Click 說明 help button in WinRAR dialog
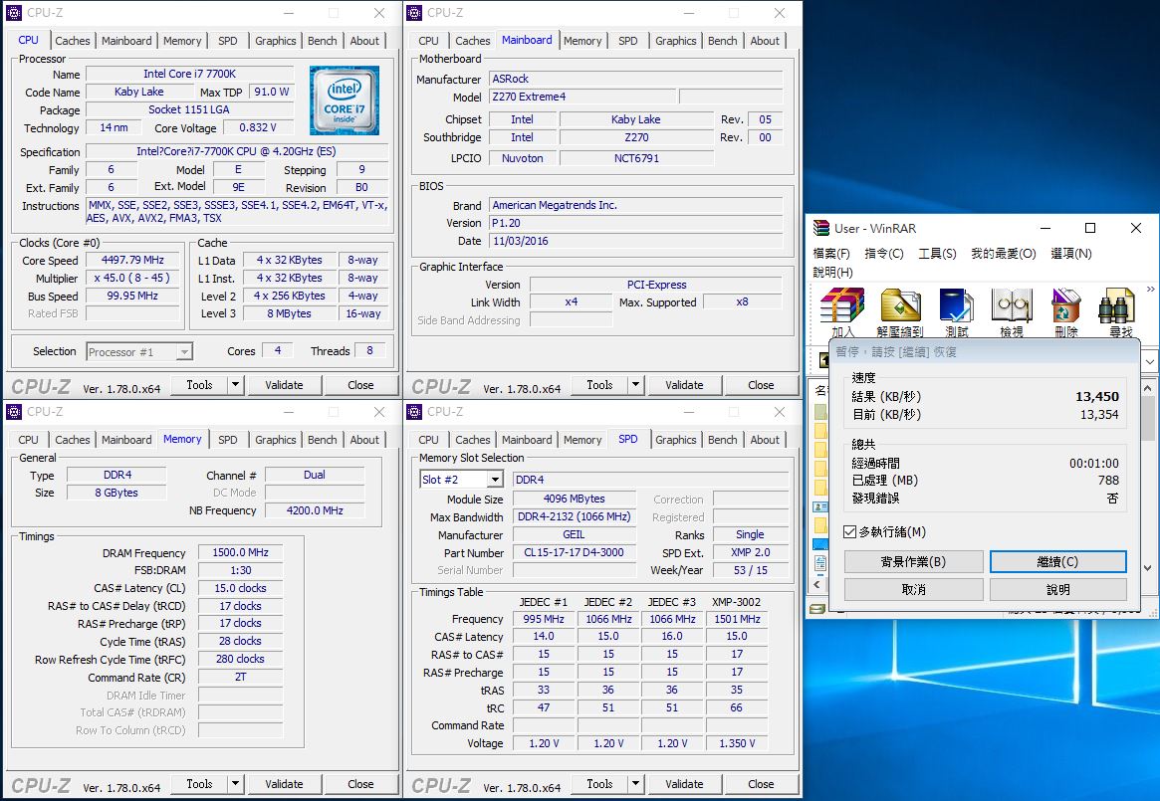 coord(1057,589)
